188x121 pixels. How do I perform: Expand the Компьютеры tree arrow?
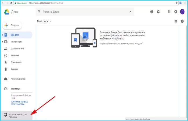click(2, 42)
